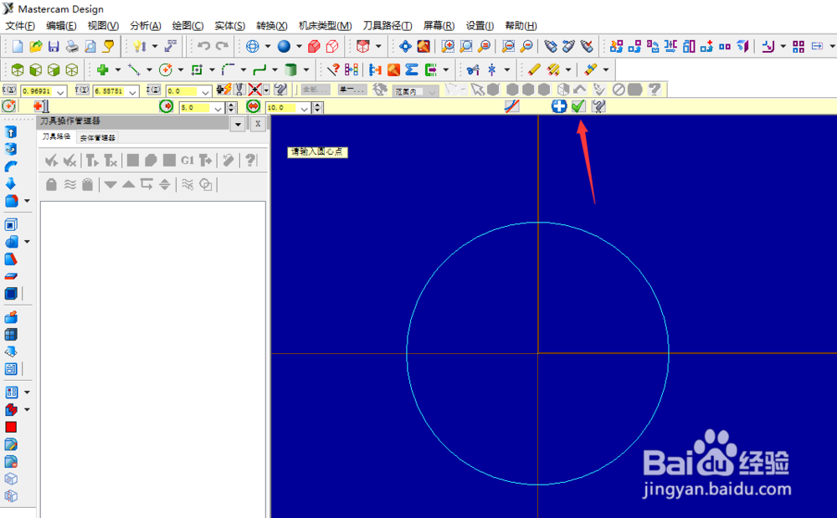
Task: Click the blue plus Apply button
Action: coord(559,106)
